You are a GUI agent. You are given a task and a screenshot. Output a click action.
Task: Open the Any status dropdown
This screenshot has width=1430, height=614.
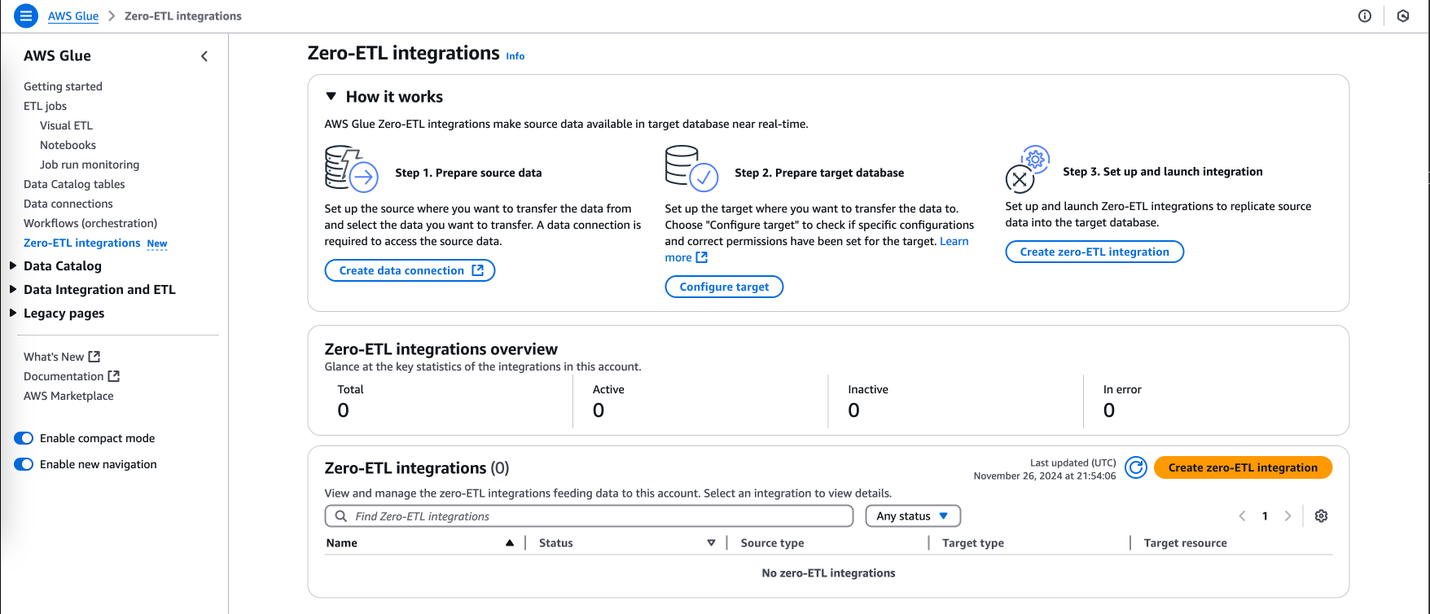pos(913,516)
